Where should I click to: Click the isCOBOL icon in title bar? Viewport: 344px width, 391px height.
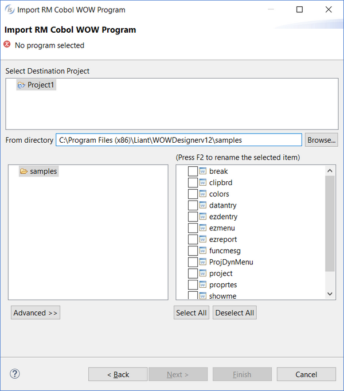[10, 10]
